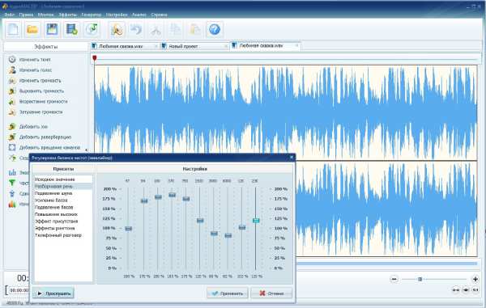Click Изменить темп in the effects list
The width and height of the screenshot is (486, 308).
(35, 59)
